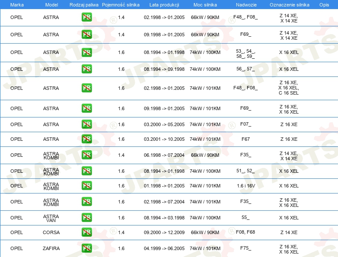Click the production dates '08.1994 -> 03.1998'
Viewport: 338px width, 257px height.
pyautogui.click(x=164, y=218)
